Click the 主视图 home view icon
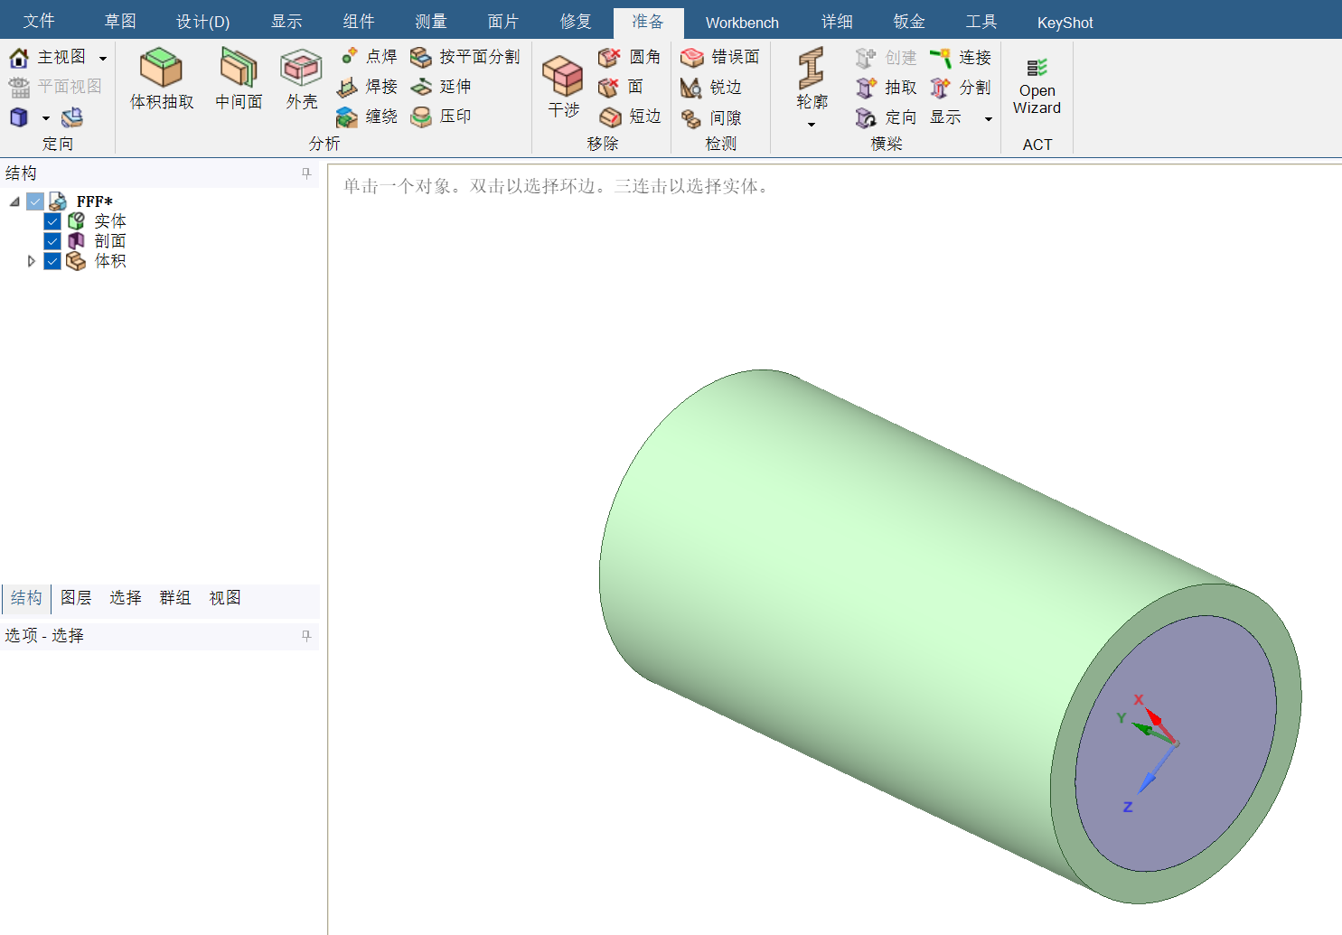 coord(19,58)
